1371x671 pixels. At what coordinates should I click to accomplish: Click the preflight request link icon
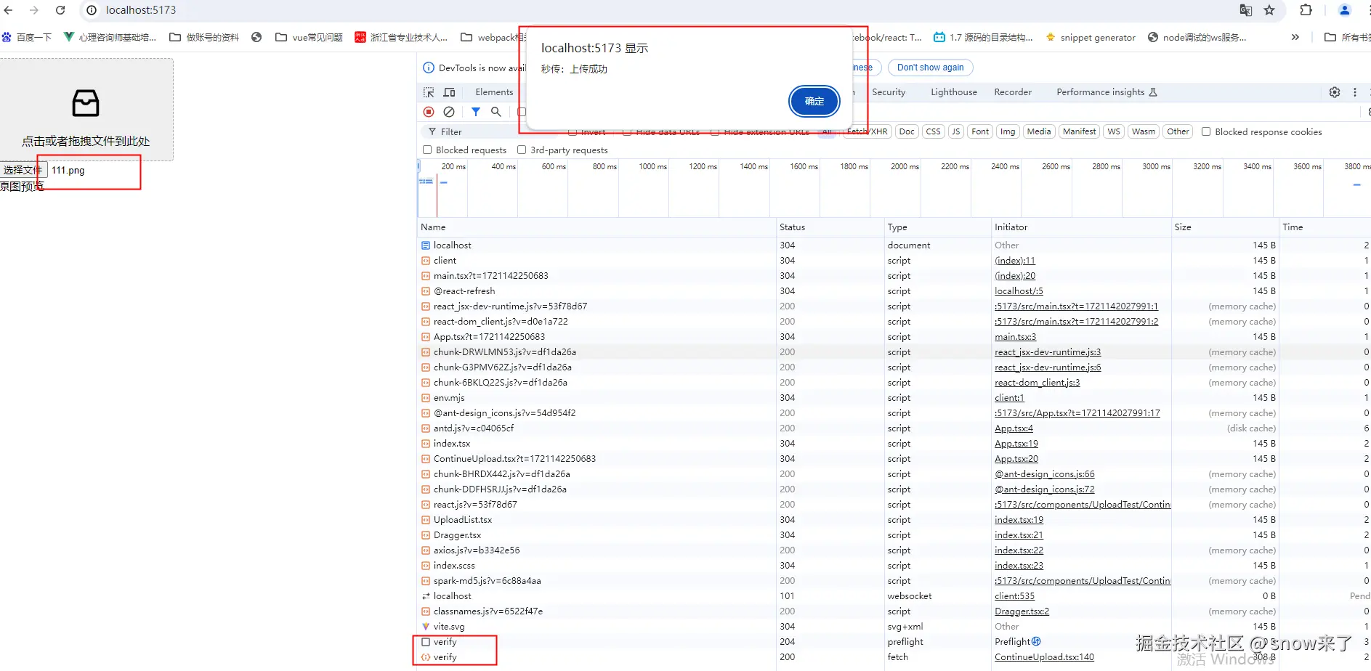1036,641
